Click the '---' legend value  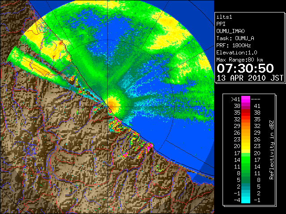click(x=256, y=99)
